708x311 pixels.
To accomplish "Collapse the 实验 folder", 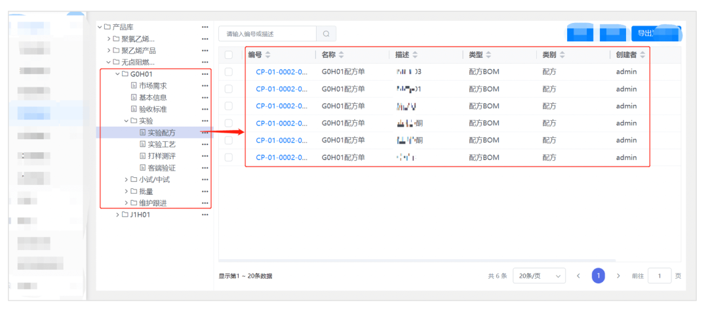I will point(127,121).
